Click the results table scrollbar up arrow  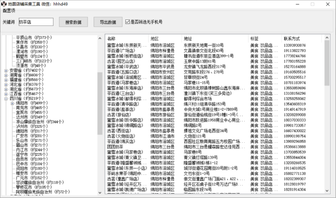pyautogui.click(x=327, y=38)
